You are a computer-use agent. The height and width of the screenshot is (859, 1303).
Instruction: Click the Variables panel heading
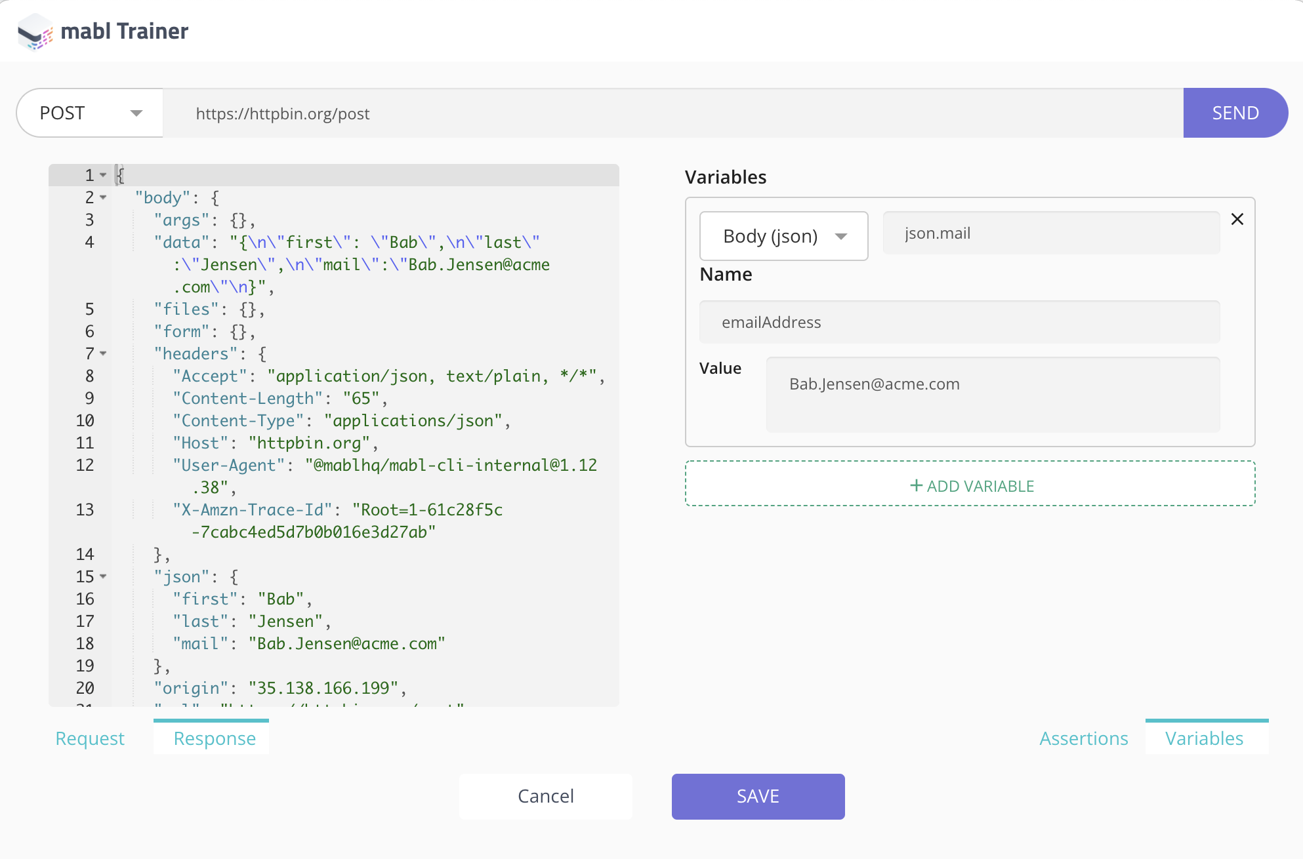click(x=726, y=177)
